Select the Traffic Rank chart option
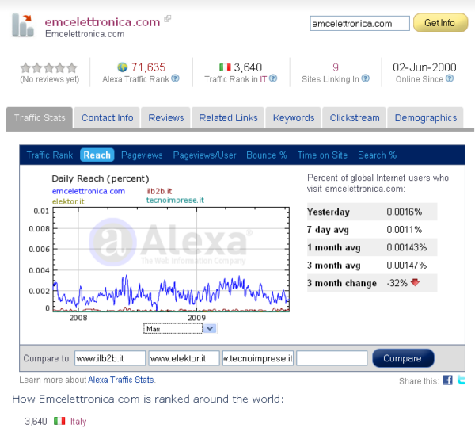 tap(50, 155)
